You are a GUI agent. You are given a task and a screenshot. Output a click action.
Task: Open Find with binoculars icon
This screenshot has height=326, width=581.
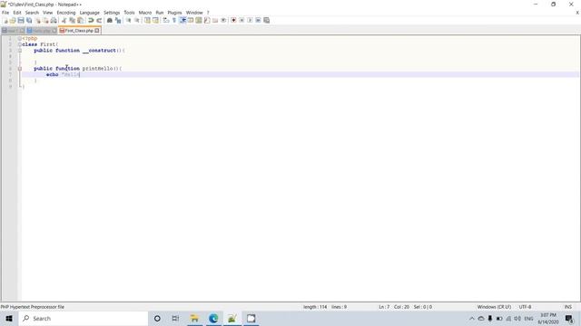click(x=110, y=20)
